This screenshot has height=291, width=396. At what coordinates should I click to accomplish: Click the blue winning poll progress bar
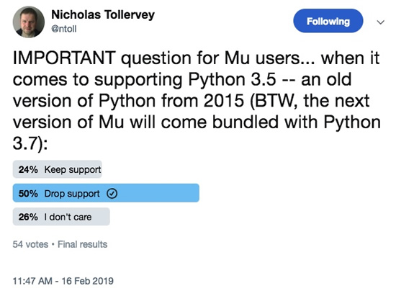click(x=106, y=193)
